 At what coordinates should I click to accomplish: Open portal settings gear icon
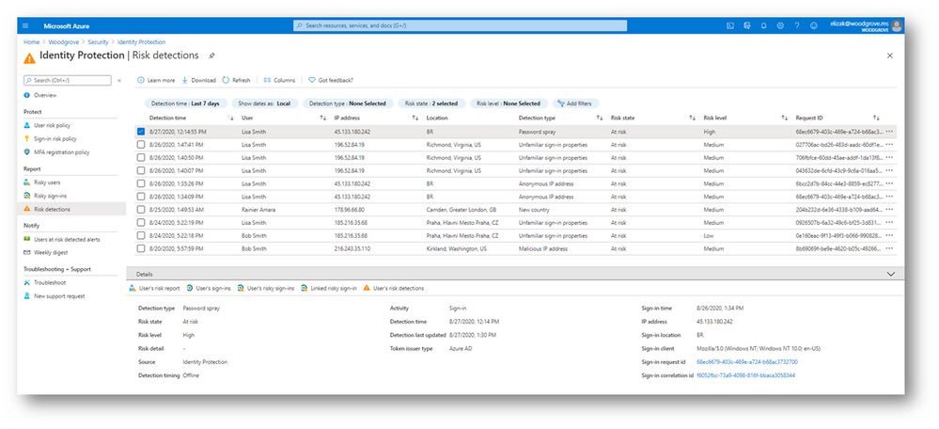coord(780,25)
